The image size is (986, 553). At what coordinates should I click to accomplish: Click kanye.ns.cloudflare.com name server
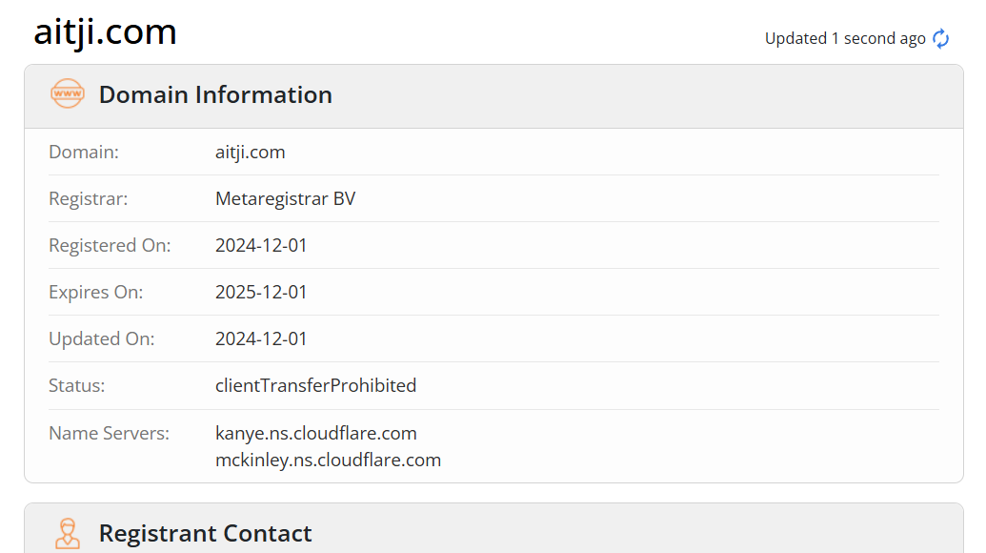(x=315, y=433)
